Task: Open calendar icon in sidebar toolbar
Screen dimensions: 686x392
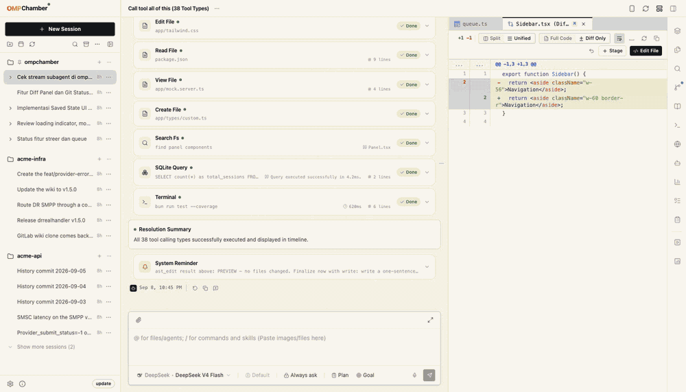Action: (x=21, y=44)
